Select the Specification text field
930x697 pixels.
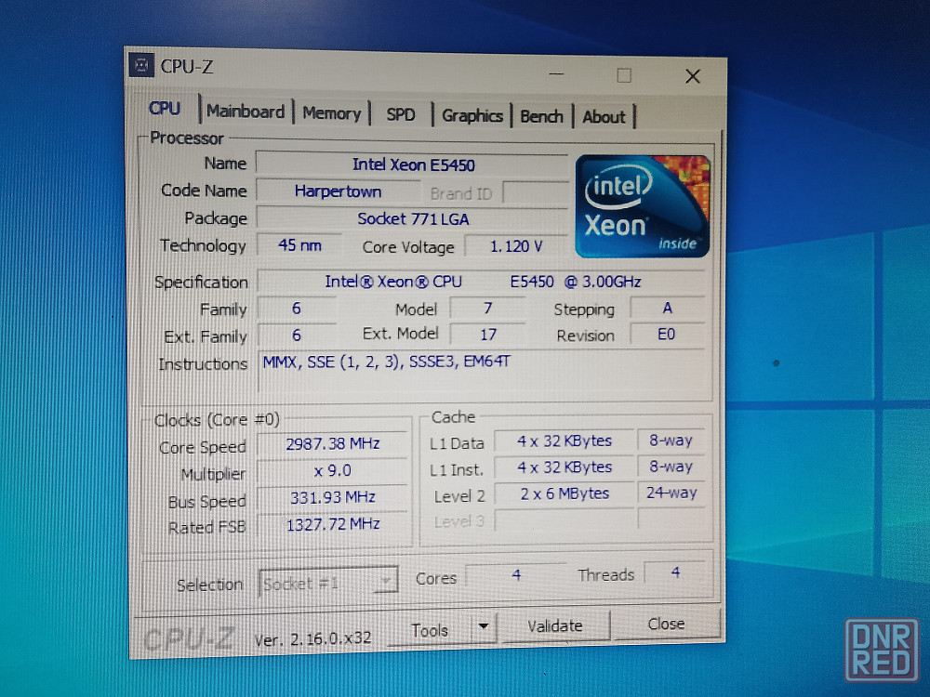(480, 282)
